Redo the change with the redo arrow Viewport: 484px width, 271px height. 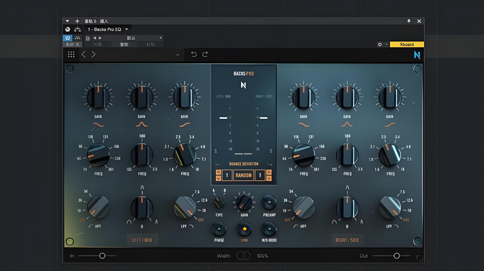pyautogui.click(x=205, y=54)
